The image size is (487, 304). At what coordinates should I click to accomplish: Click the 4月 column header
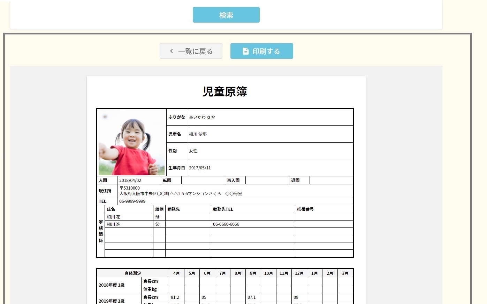pos(176,273)
